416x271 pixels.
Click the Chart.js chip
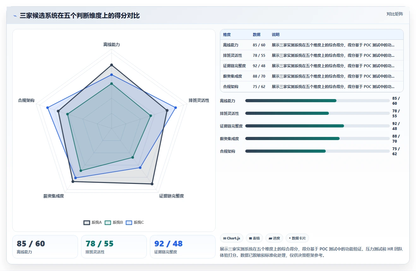click(x=231, y=238)
